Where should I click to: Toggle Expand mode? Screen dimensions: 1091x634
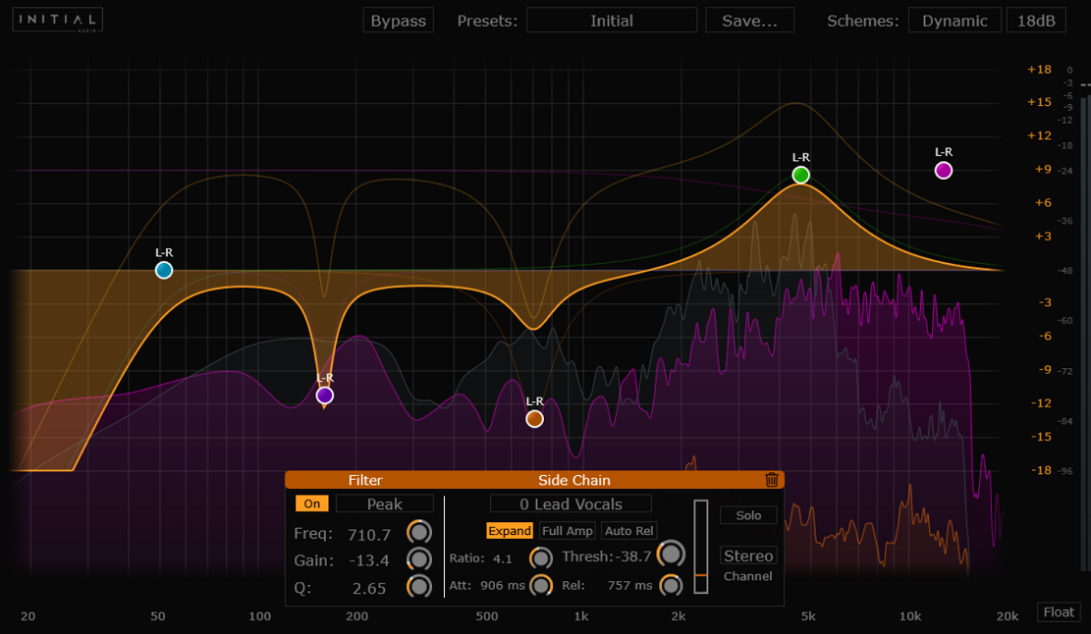pos(510,530)
